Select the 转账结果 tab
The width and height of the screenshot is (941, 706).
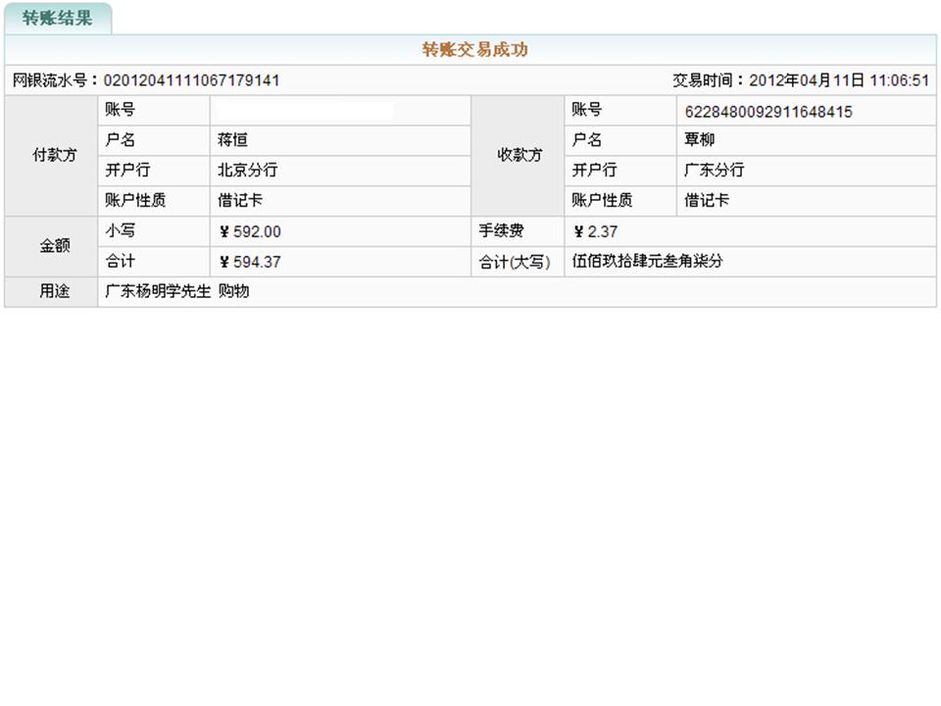57,19
